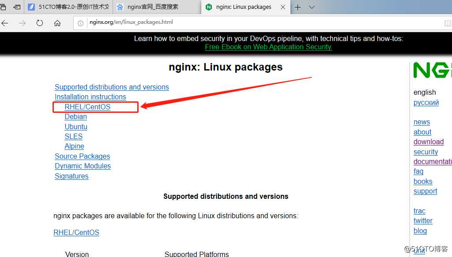This screenshot has width=452, height=257.
Task: Click the 51CTO tab favicon
Action: click(31, 7)
